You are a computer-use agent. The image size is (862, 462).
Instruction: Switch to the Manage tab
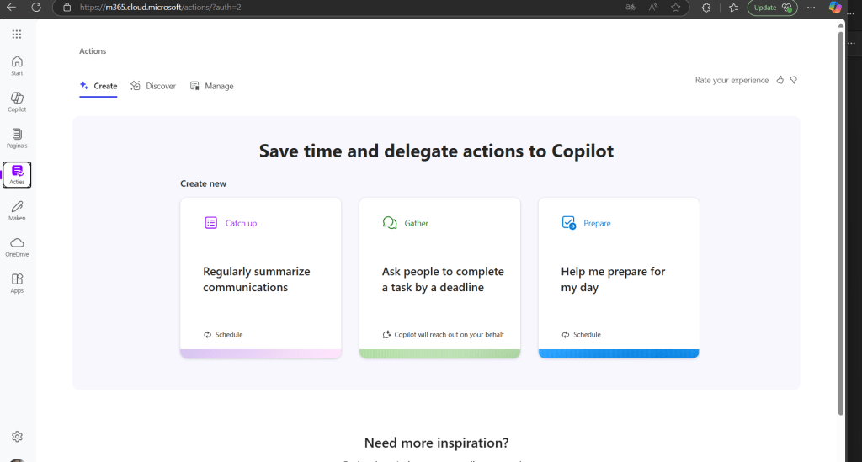(212, 86)
